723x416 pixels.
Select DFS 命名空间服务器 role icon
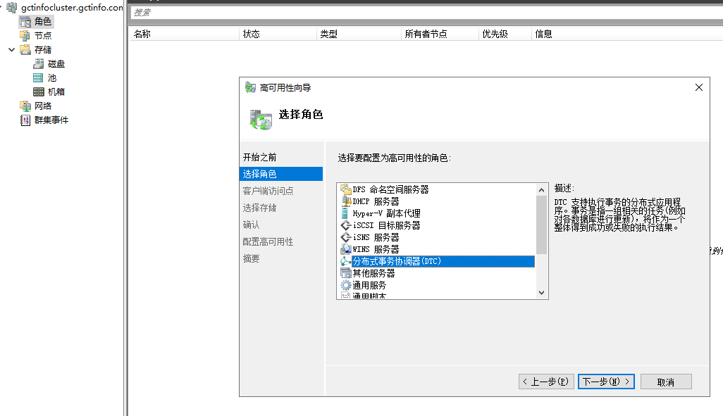(345, 189)
